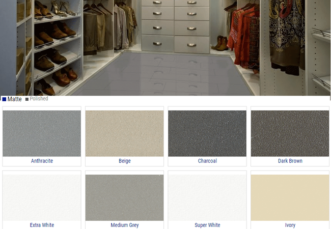
Task: Click the blue square icon beside Matte
Action: (x=4, y=99)
